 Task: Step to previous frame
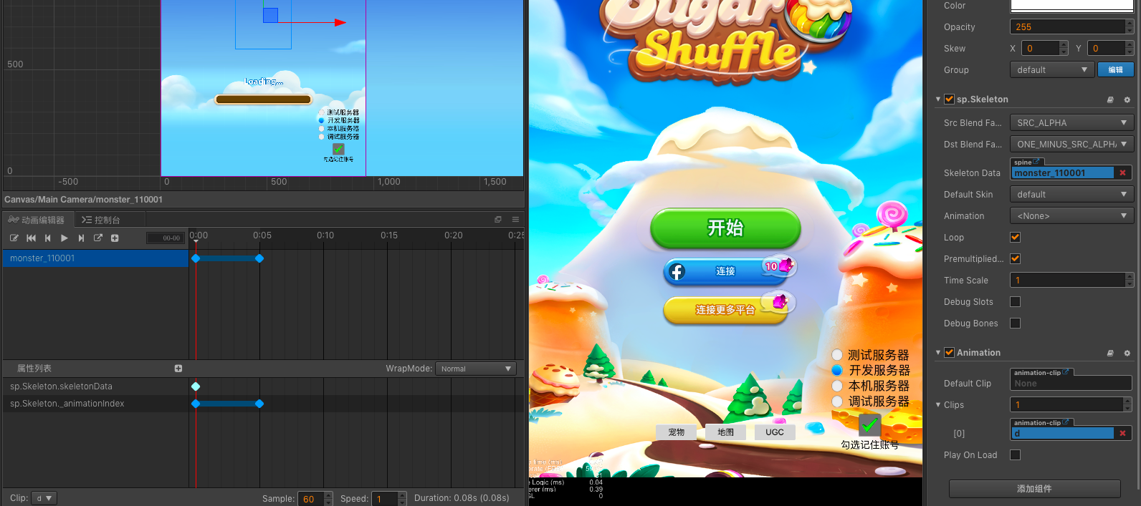(x=47, y=238)
